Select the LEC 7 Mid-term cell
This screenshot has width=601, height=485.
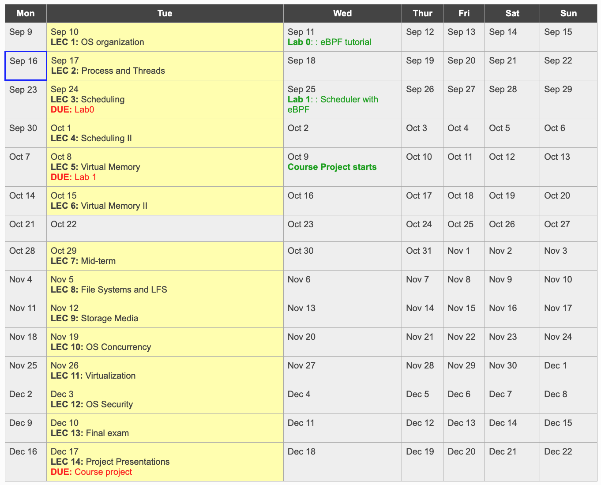pyautogui.click(x=83, y=261)
